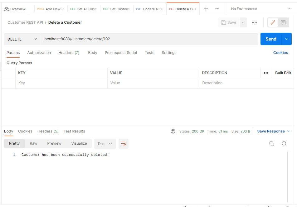Click the globe network info icon
This screenshot has height=207, width=297.
point(173,131)
